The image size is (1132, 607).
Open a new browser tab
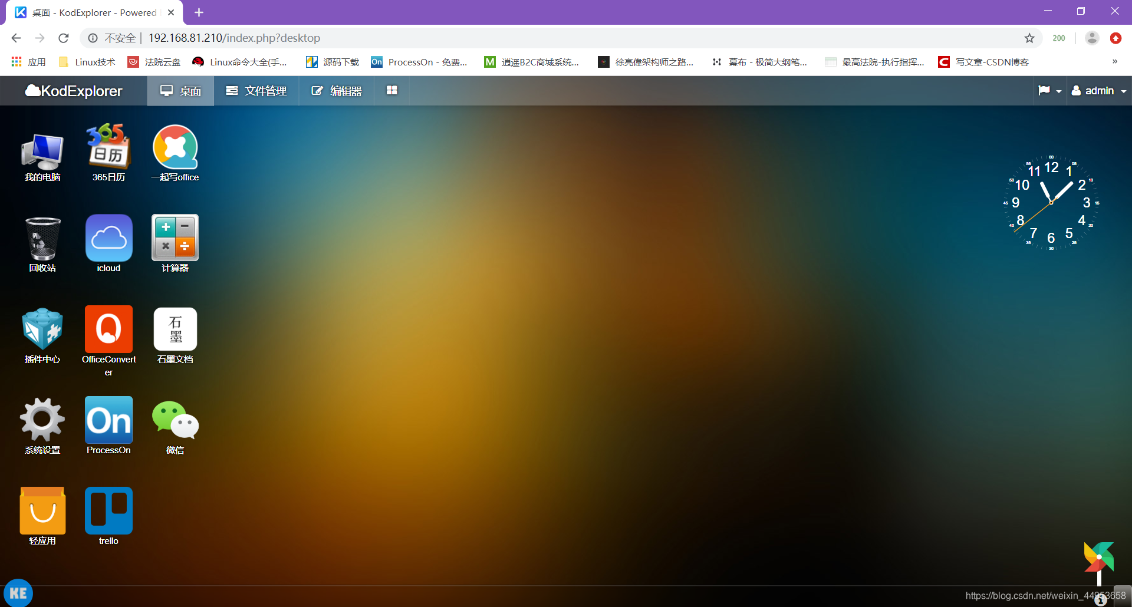point(199,12)
